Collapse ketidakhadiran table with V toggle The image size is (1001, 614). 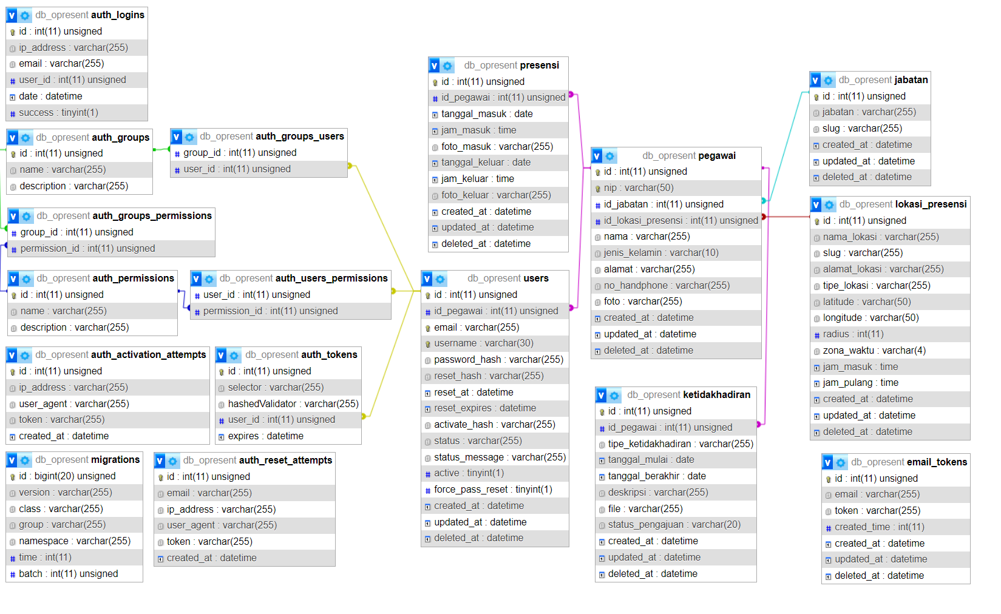click(602, 395)
